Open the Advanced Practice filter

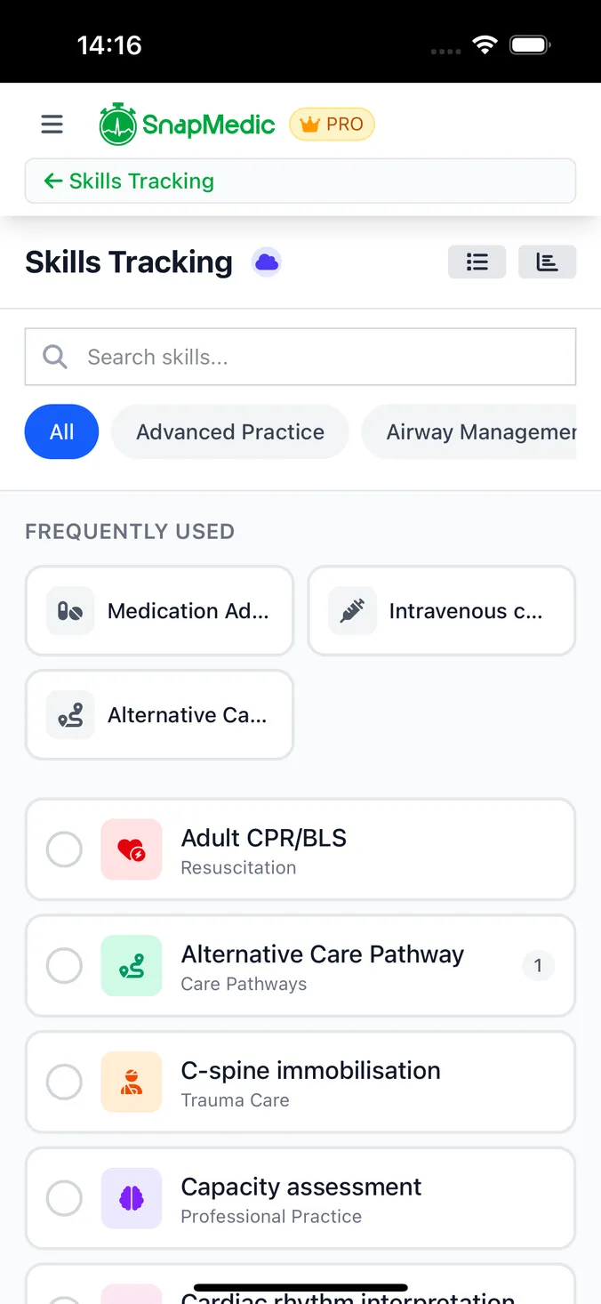click(x=229, y=431)
